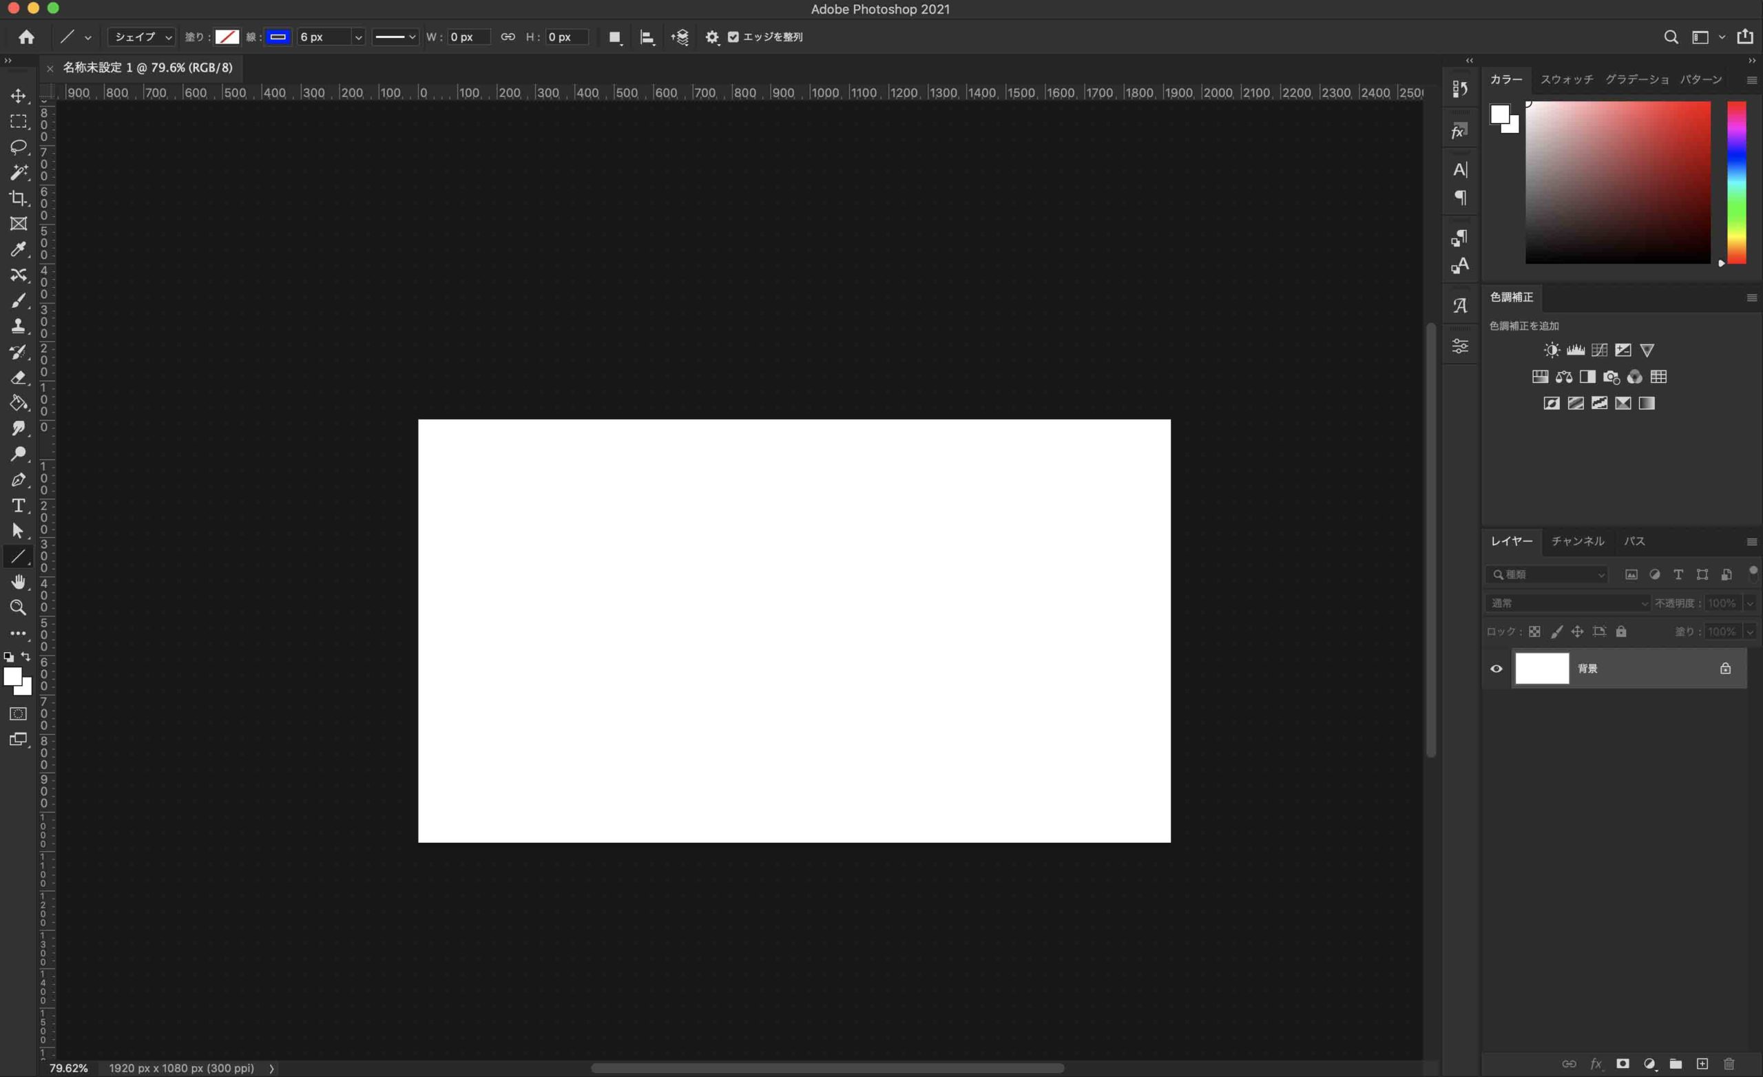Click the 塗り fill color swatch
The image size is (1763, 1077).
(x=227, y=37)
